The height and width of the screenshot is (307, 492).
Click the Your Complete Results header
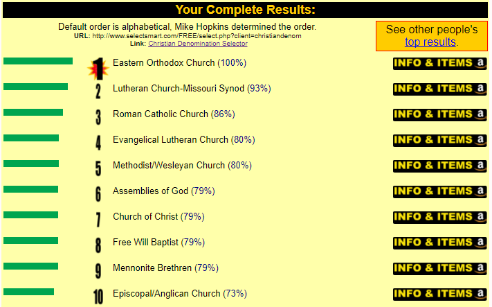point(245,10)
